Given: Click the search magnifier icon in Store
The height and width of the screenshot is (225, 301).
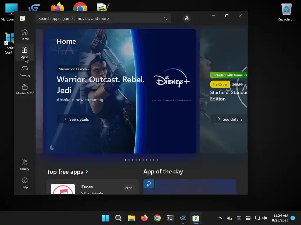Looking at the screenshot, I should (165, 18).
